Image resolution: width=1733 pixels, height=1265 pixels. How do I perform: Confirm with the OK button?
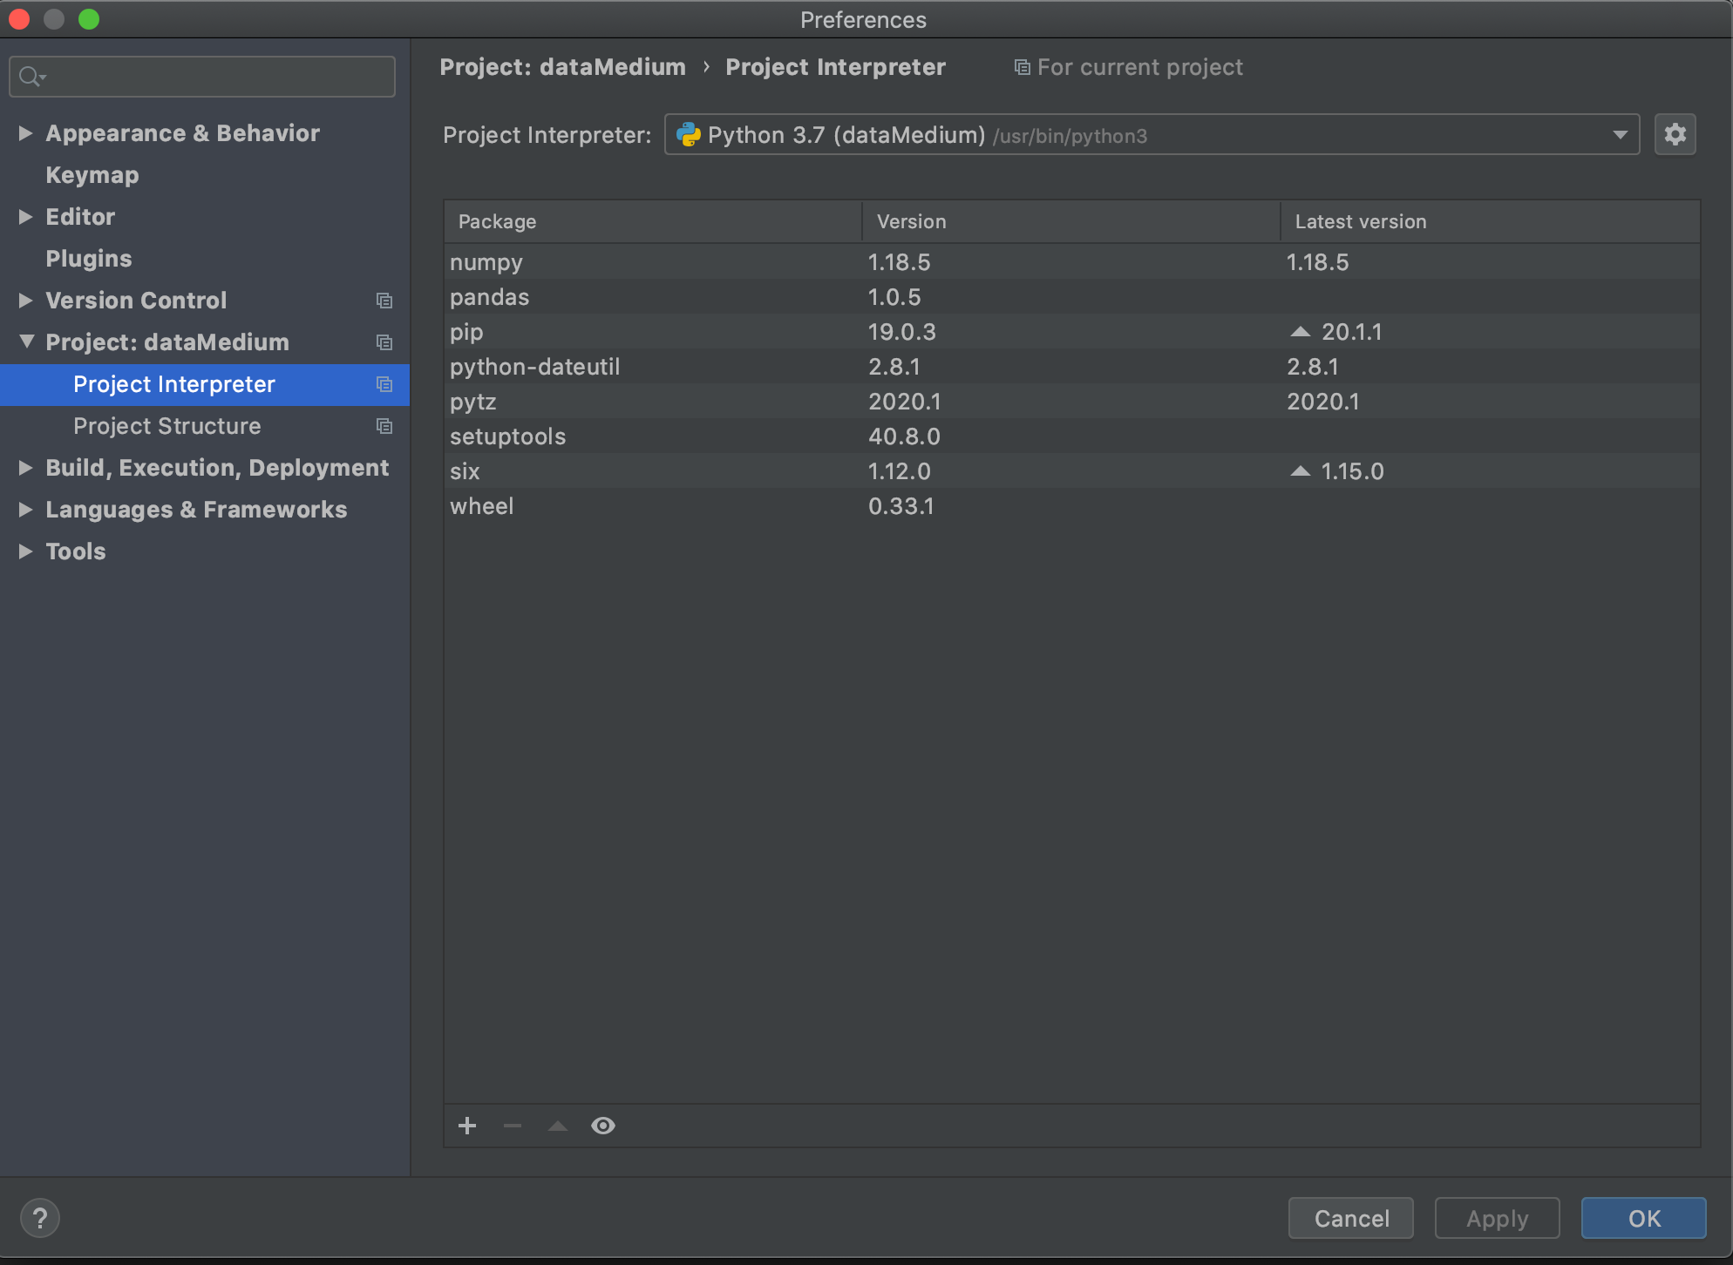pos(1643,1218)
